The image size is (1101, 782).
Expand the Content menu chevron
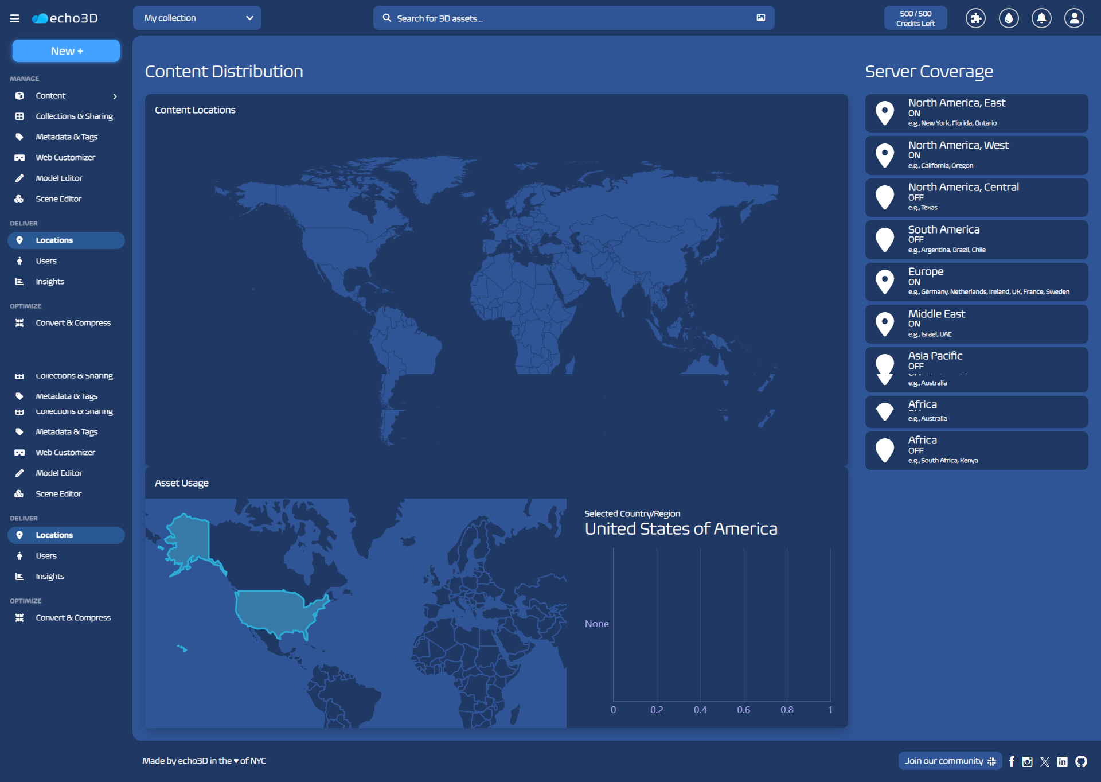tap(115, 96)
